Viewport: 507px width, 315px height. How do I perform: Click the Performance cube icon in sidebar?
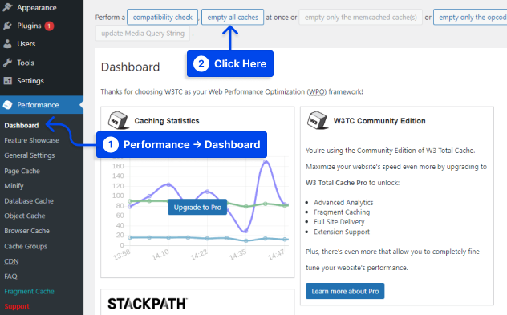[7, 105]
